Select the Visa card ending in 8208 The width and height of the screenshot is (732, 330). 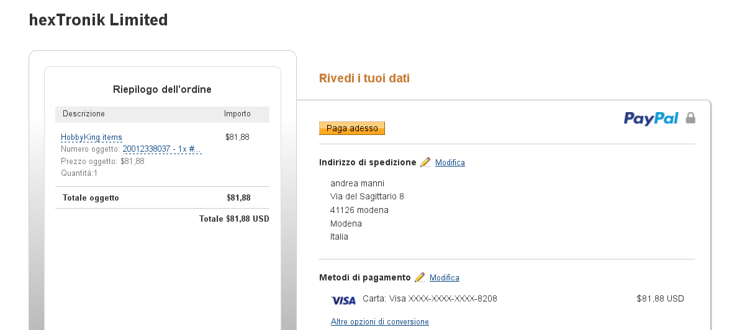430,299
